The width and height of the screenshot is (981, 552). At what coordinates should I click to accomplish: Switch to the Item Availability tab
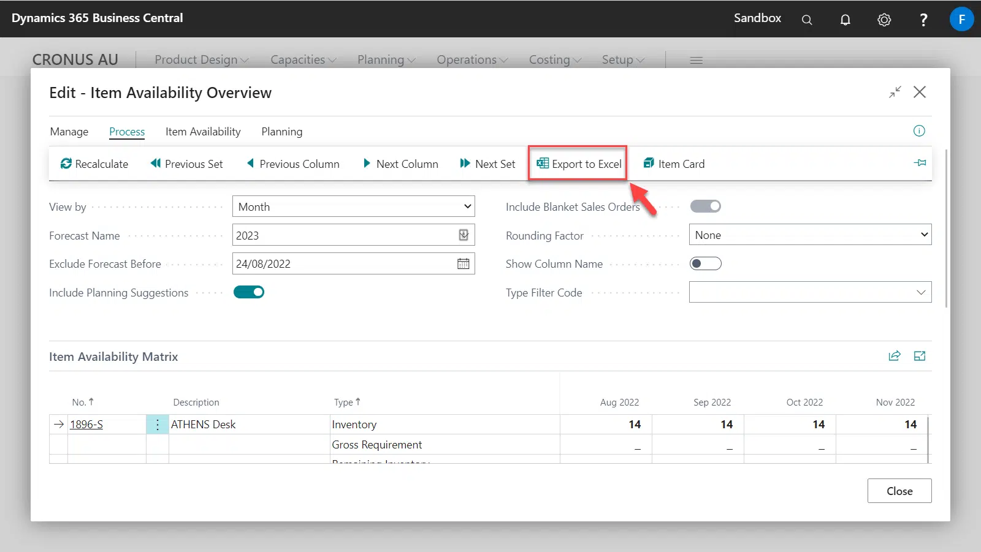tap(203, 132)
